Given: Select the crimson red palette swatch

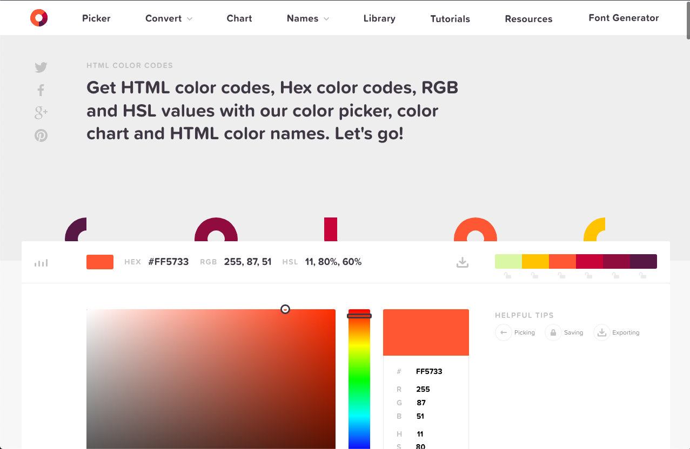Looking at the screenshot, I should click(589, 261).
